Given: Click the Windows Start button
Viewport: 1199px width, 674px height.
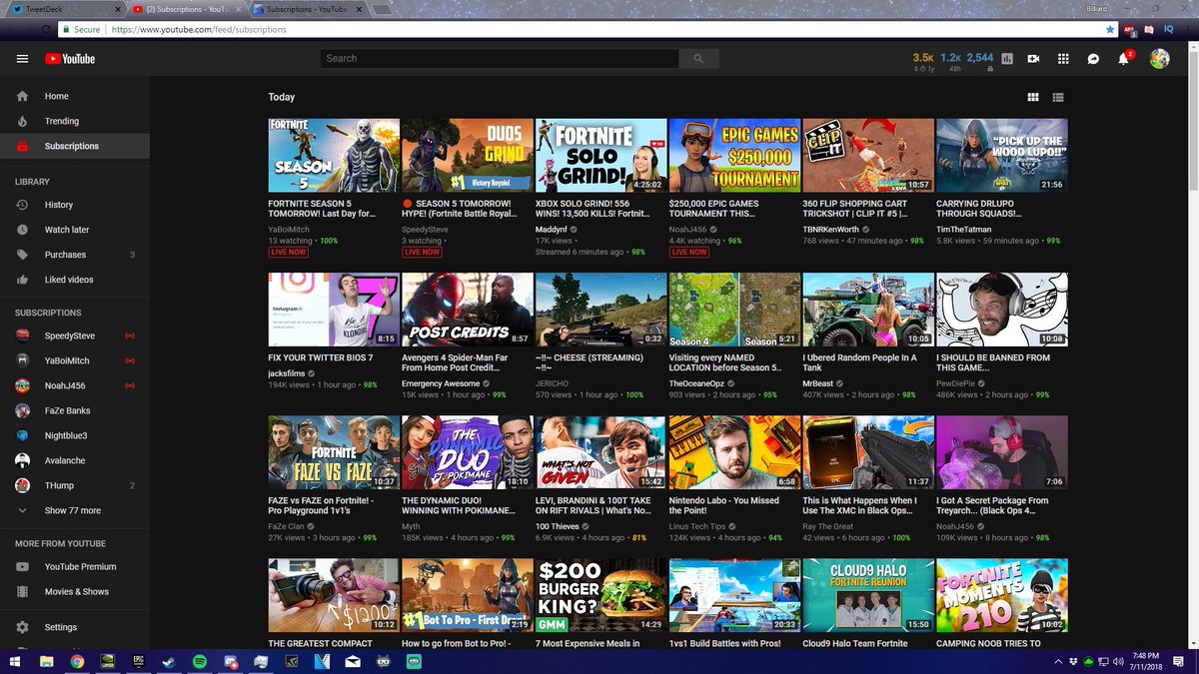Looking at the screenshot, I should (16, 661).
